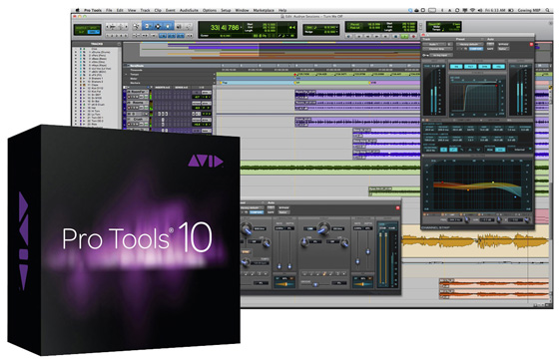The width and height of the screenshot is (559, 364).
Task: Select the Pencil tool
Action: [x=189, y=26]
